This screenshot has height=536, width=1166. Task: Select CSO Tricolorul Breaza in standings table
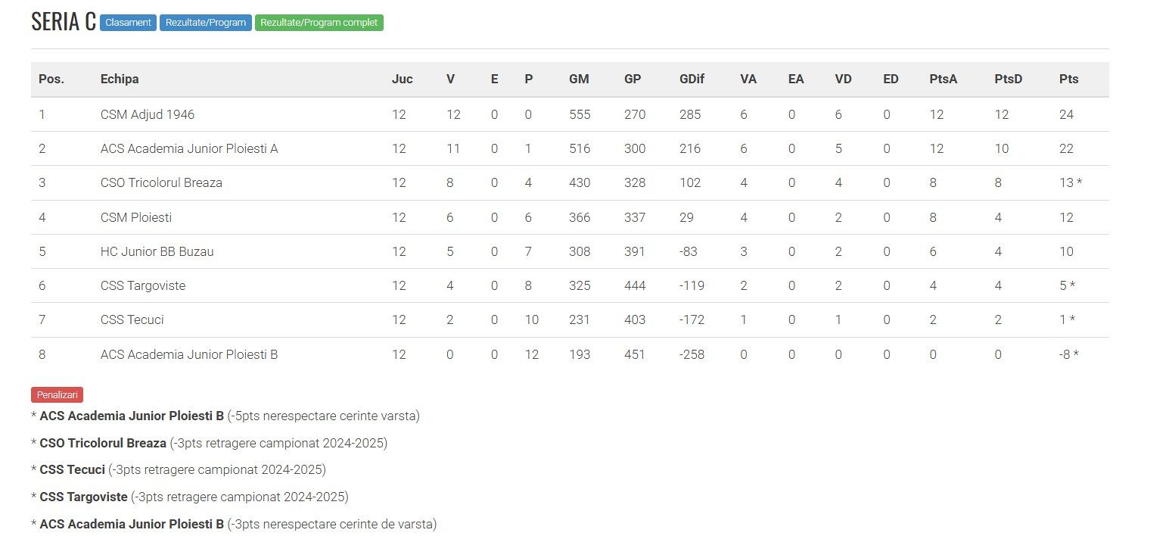point(161,182)
